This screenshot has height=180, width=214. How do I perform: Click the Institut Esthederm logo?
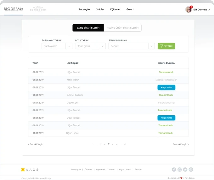(38, 9)
